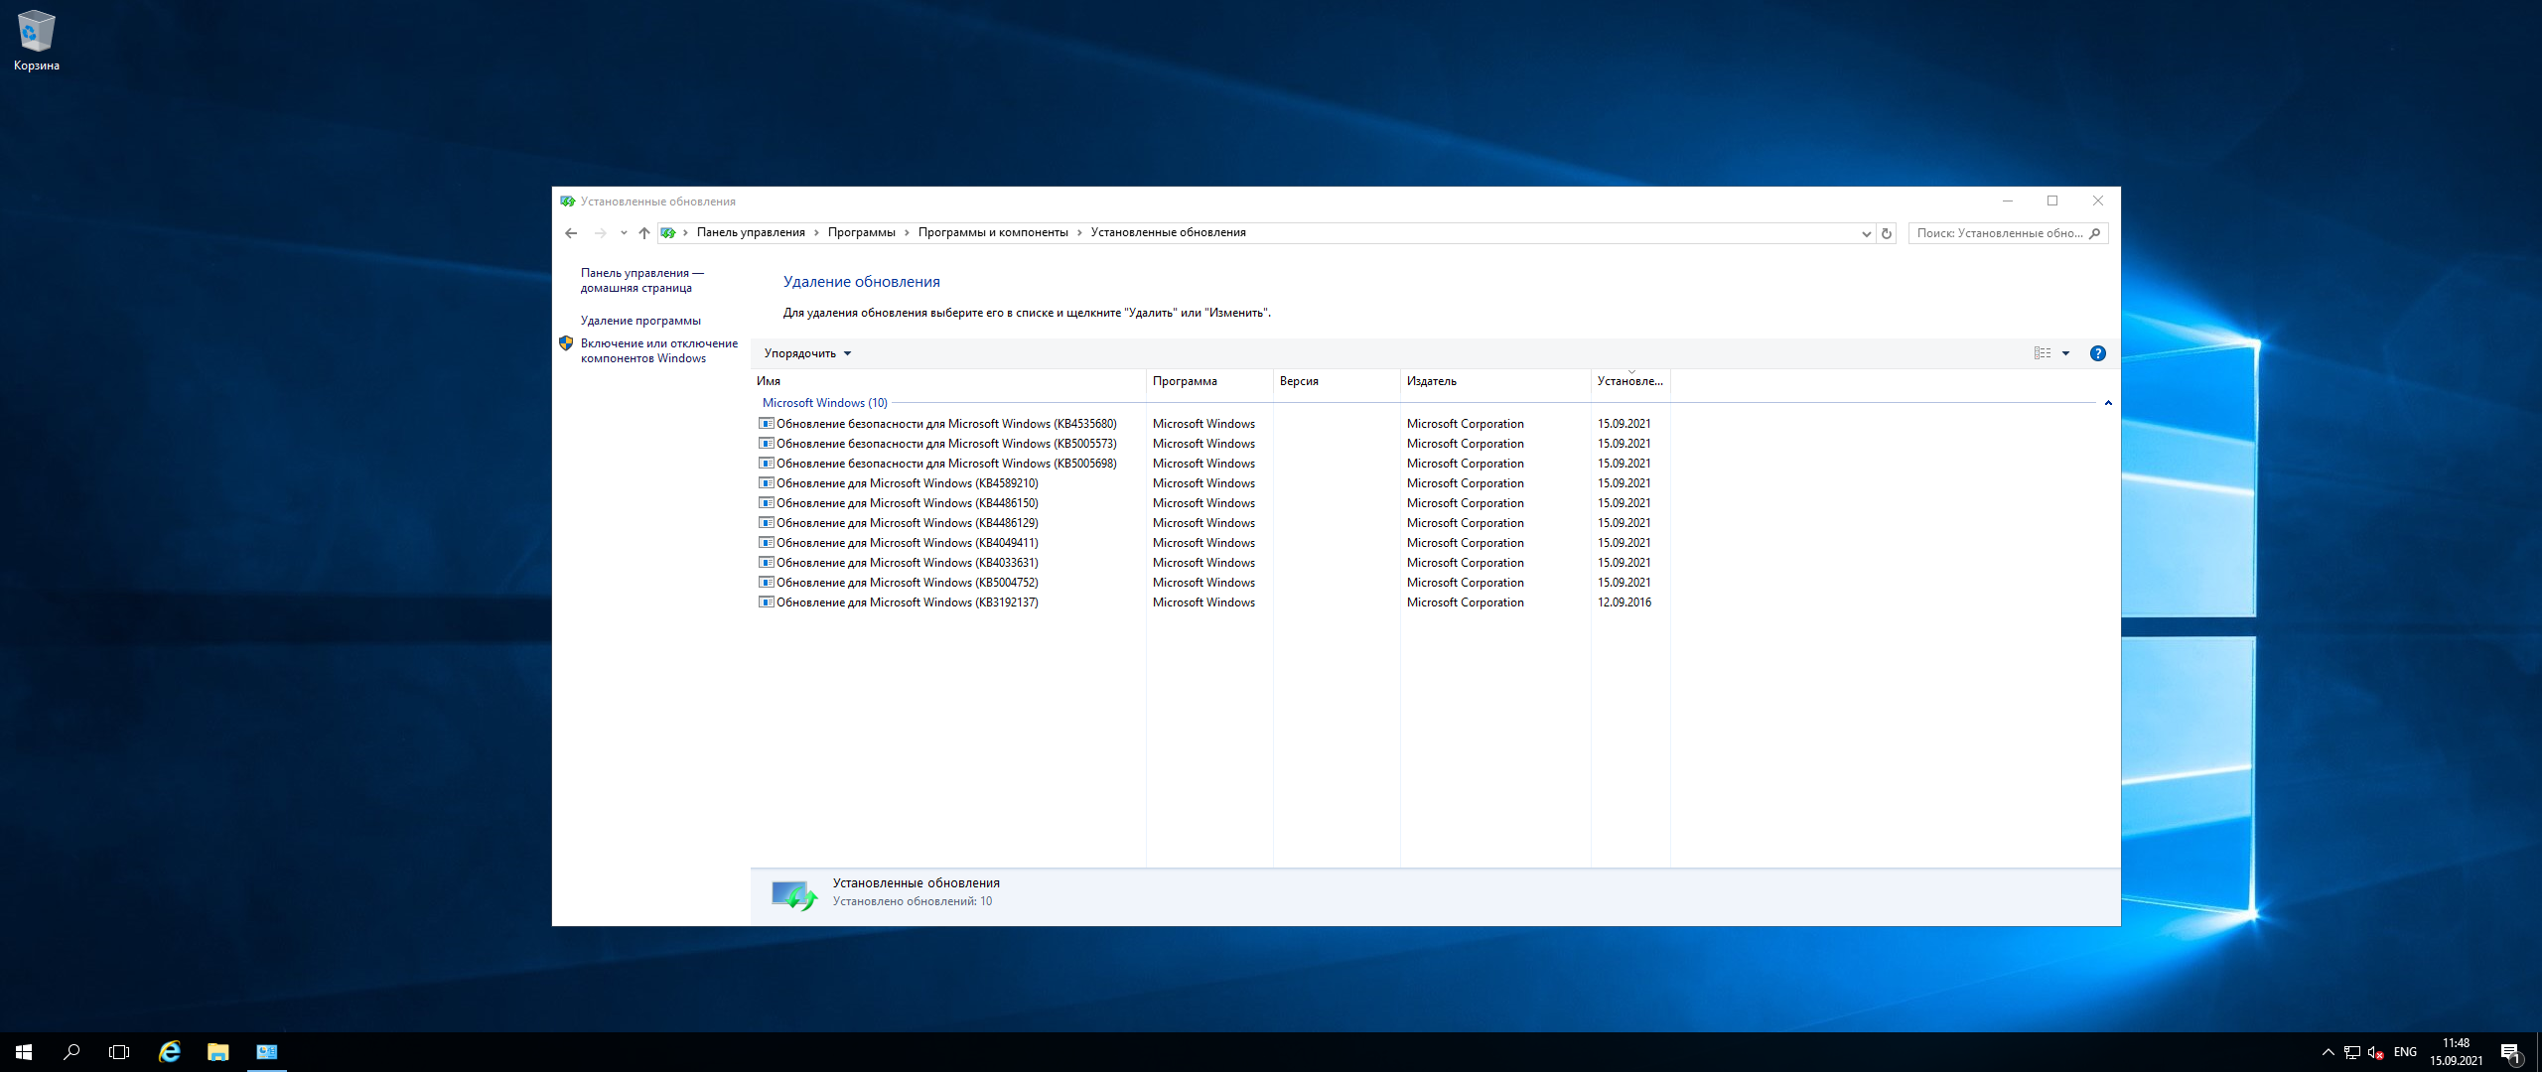Screen dimensions: 2542x1072
Task: Launch Internet Explorer from the taskbar
Action: (x=170, y=1052)
